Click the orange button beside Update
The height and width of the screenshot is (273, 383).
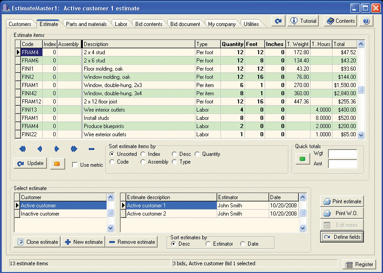point(57,164)
